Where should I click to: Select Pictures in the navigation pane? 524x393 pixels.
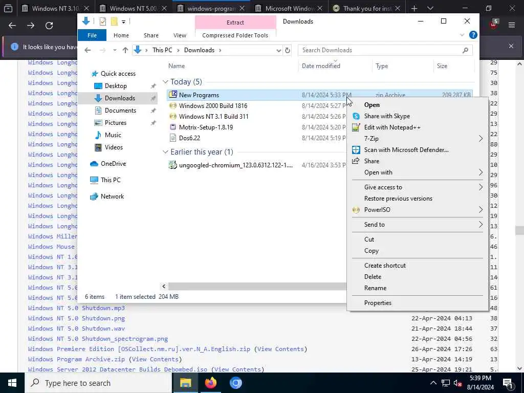click(115, 123)
